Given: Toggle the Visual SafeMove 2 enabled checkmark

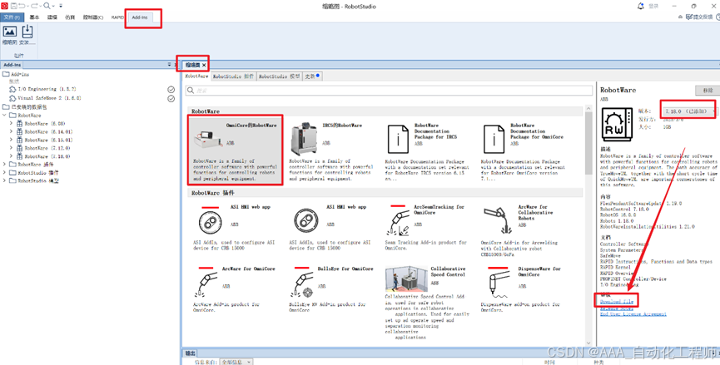Looking at the screenshot, I should click(x=171, y=99).
